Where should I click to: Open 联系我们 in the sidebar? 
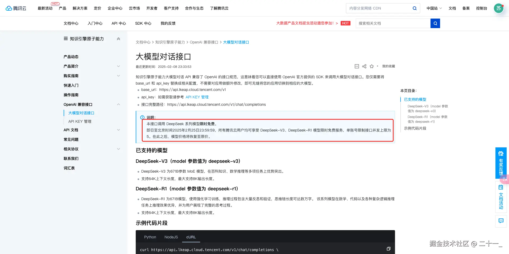71,159
